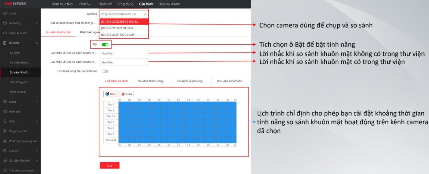This screenshot has width=429, height=174.
Task: Enable Kích hoạt xung đầu ra cảnh báo
Action: coord(105,71)
